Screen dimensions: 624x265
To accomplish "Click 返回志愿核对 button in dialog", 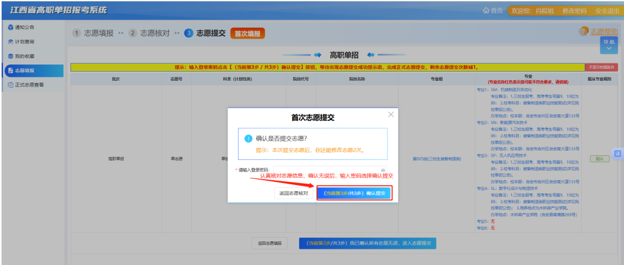I will click(x=294, y=193).
